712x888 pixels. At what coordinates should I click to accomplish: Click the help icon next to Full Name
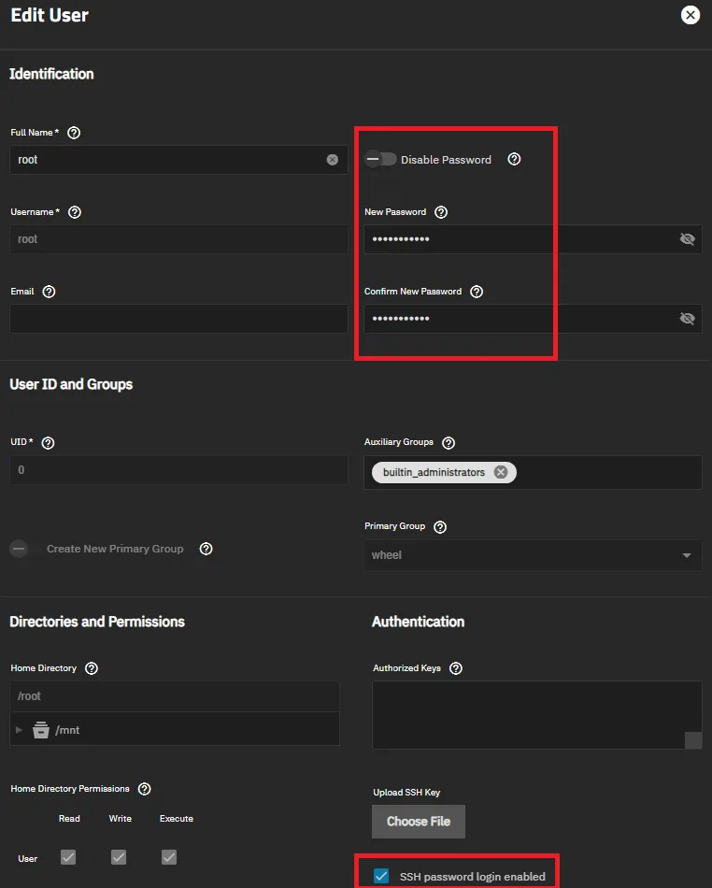75,133
